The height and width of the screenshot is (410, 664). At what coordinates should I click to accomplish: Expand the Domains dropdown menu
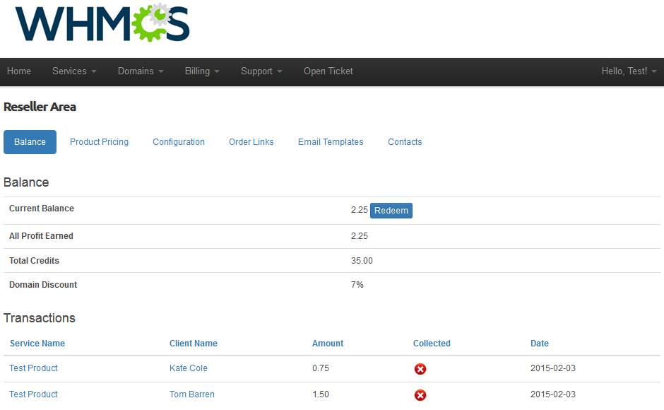click(x=141, y=71)
